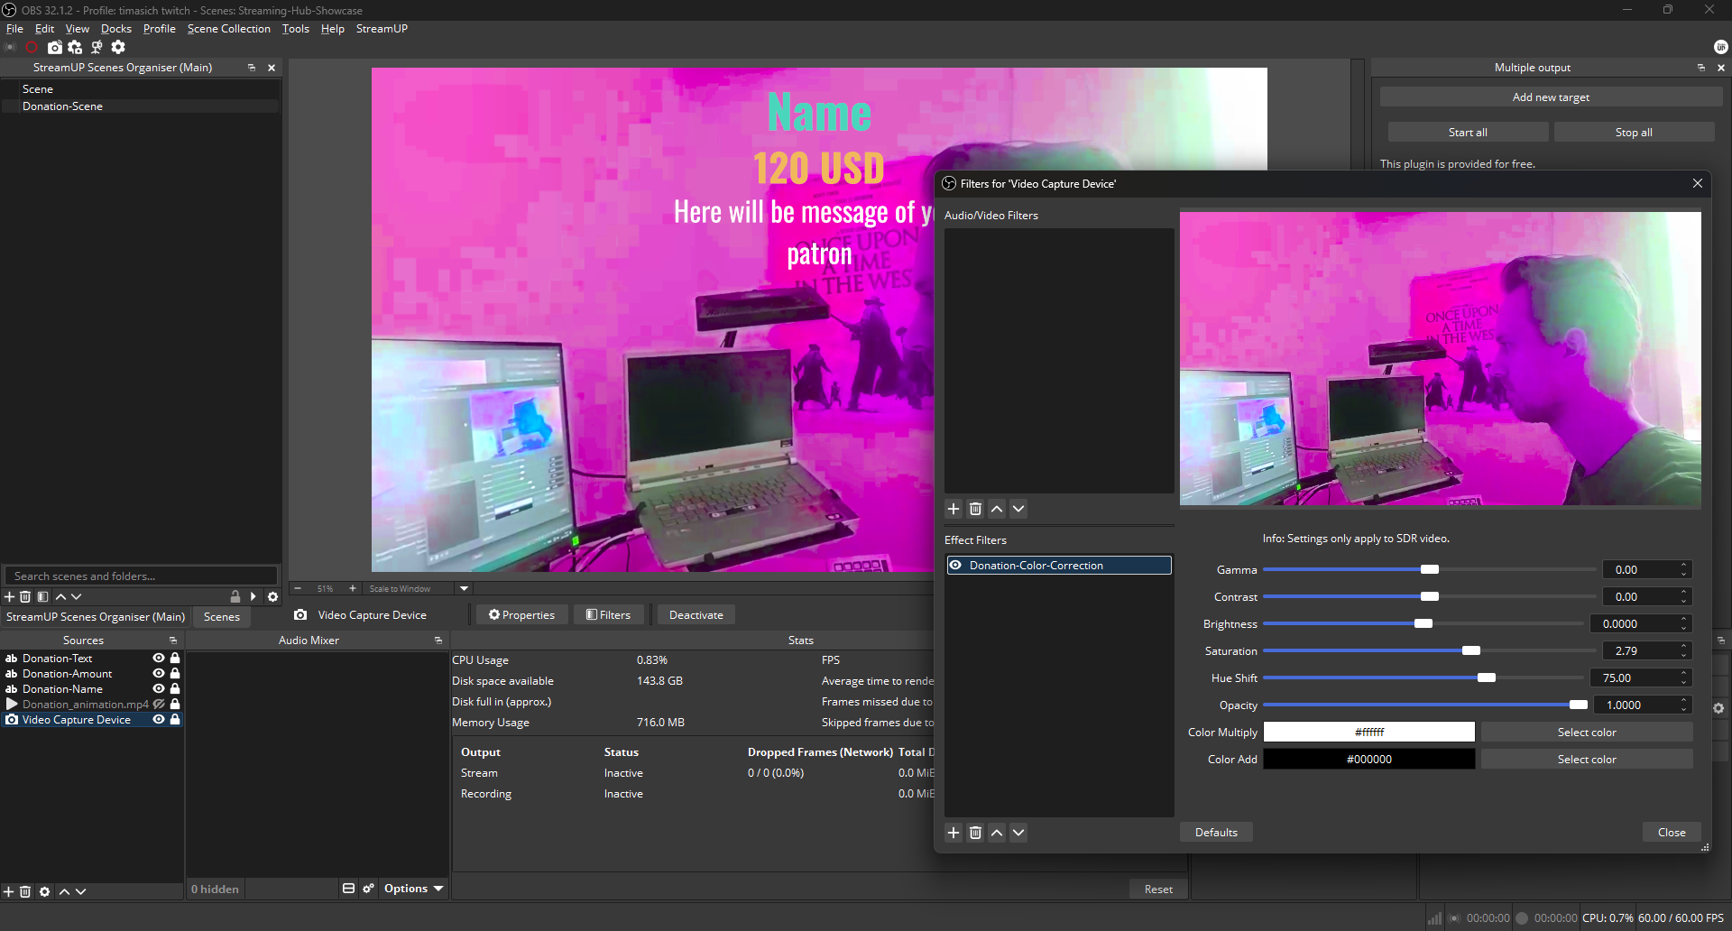
Task: Open the Docks menu
Action: point(116,29)
